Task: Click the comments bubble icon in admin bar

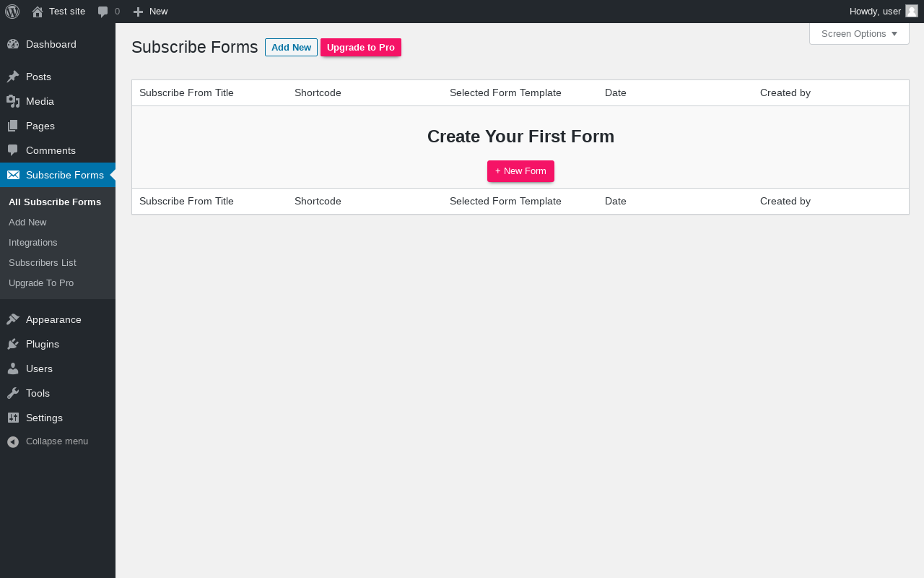Action: tap(103, 12)
